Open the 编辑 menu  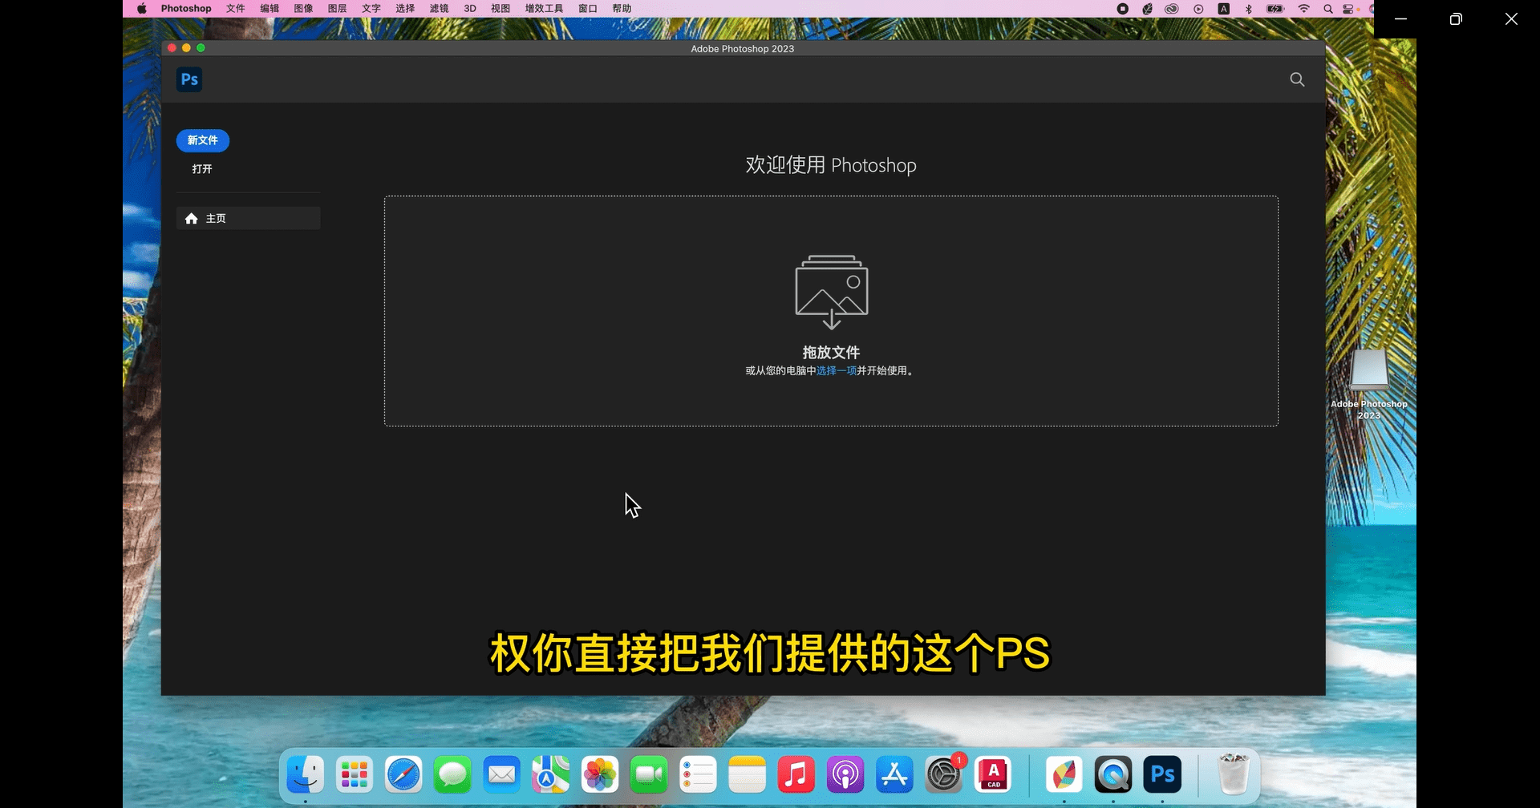[269, 9]
